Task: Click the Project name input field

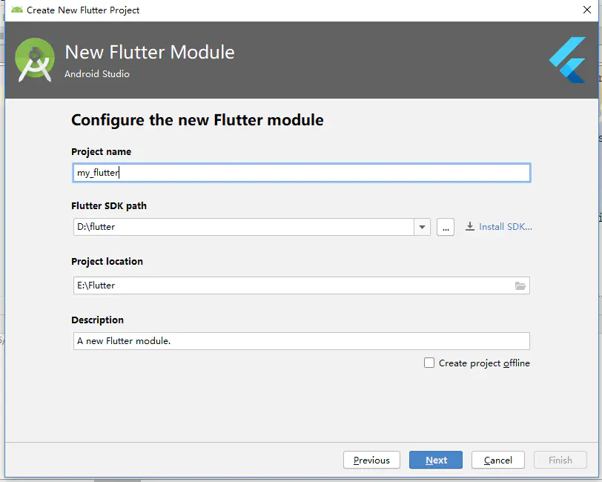Action: (302, 173)
